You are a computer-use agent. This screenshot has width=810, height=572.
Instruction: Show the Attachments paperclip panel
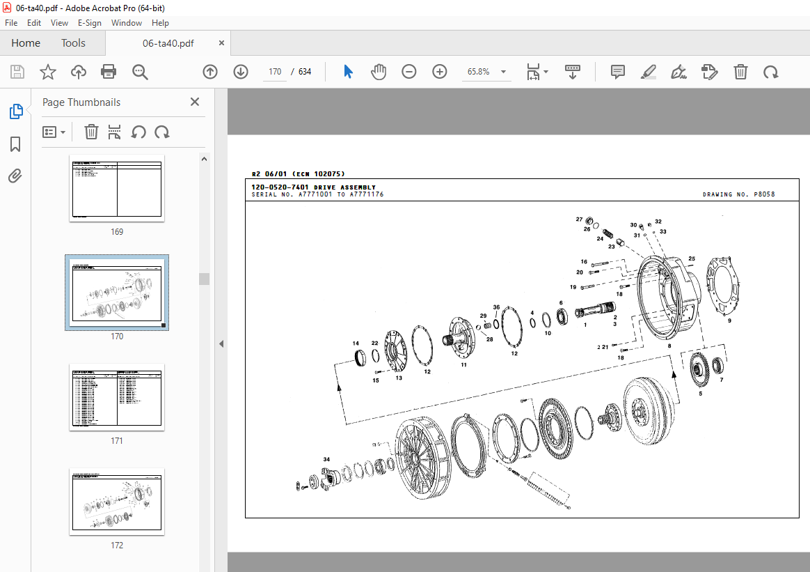coord(15,176)
